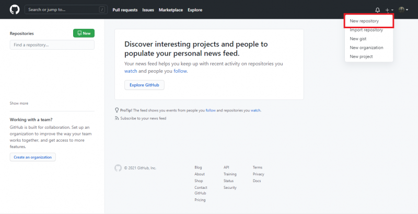
Task: Open the notifications bell icon
Action: click(x=378, y=10)
